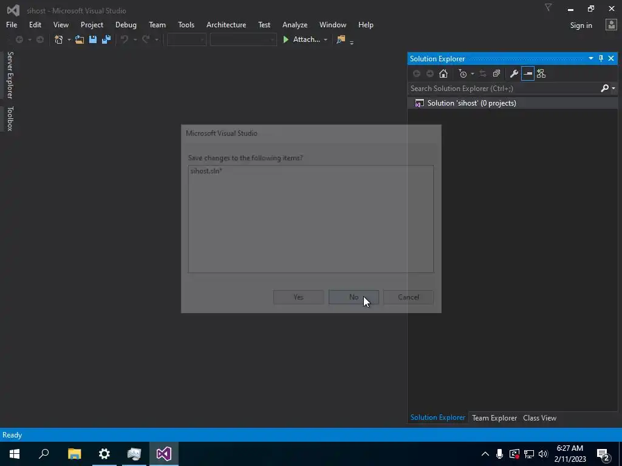Click Cancel in the save changes dialog
Image resolution: width=622 pixels, height=466 pixels.
point(409,297)
